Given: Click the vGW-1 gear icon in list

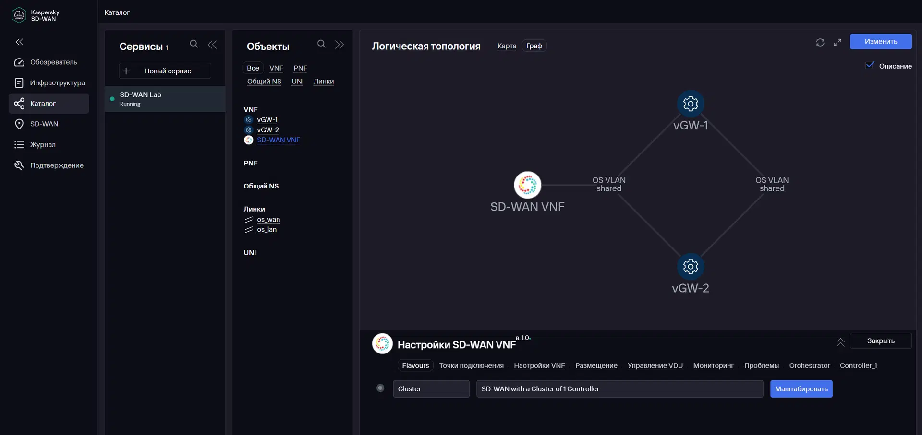Looking at the screenshot, I should [249, 120].
